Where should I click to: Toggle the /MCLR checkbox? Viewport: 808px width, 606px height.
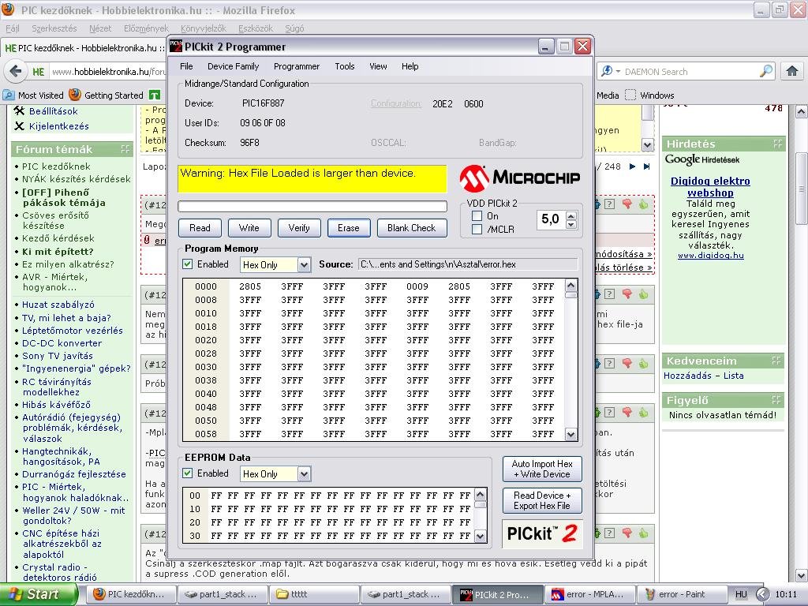point(477,229)
